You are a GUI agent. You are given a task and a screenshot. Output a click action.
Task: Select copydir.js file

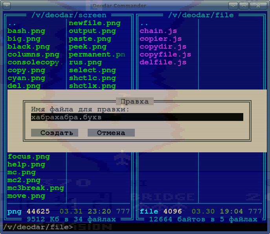click(x=163, y=47)
